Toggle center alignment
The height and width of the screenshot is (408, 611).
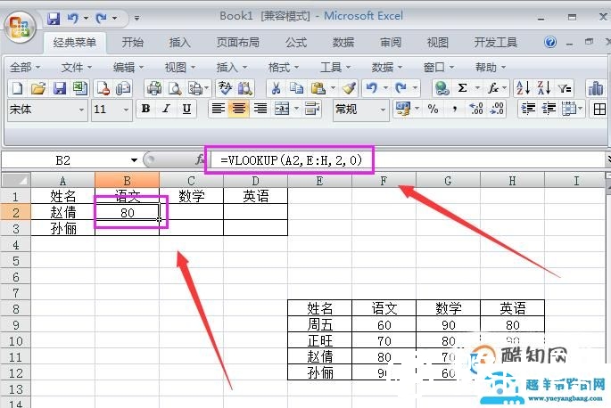(239, 109)
